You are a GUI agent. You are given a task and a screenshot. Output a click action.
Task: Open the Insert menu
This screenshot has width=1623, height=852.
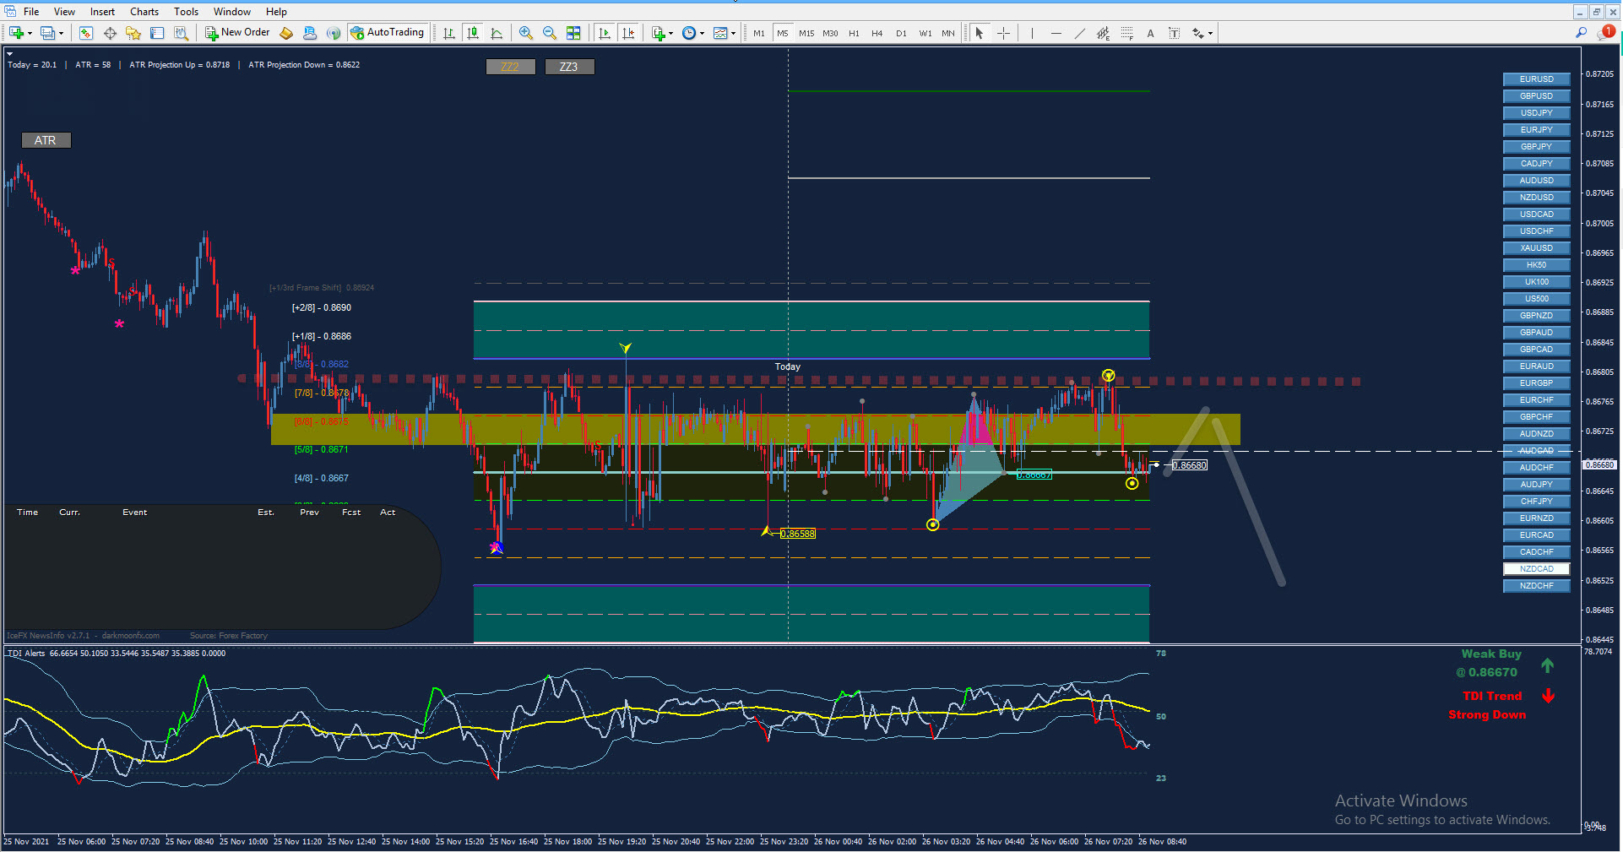click(x=102, y=12)
